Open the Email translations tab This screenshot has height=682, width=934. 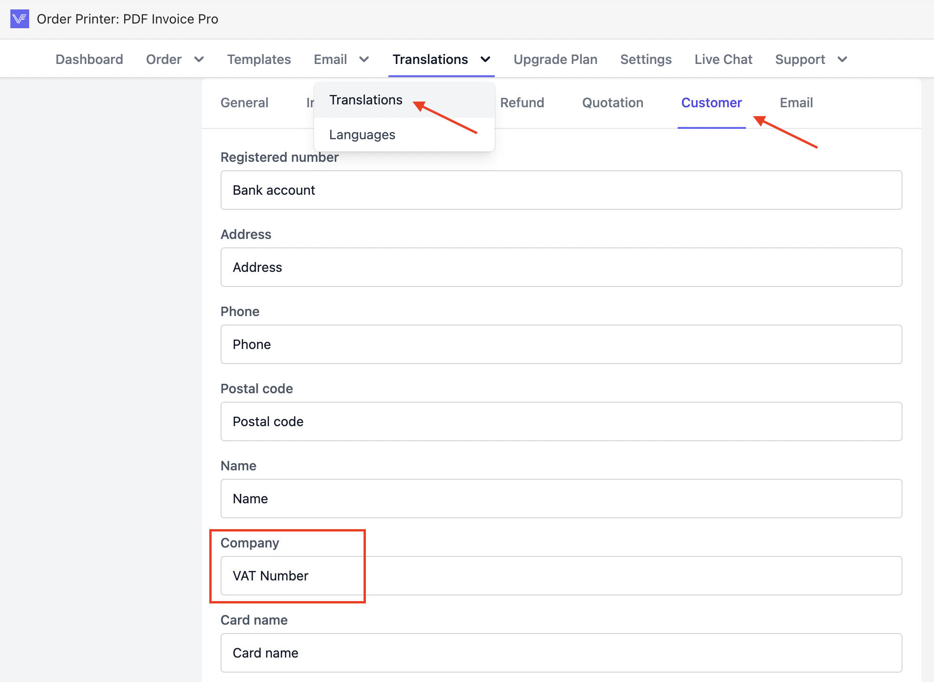tap(796, 103)
